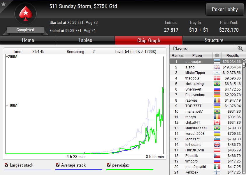
Task: Select the peevoajax player row
Action: point(206,61)
